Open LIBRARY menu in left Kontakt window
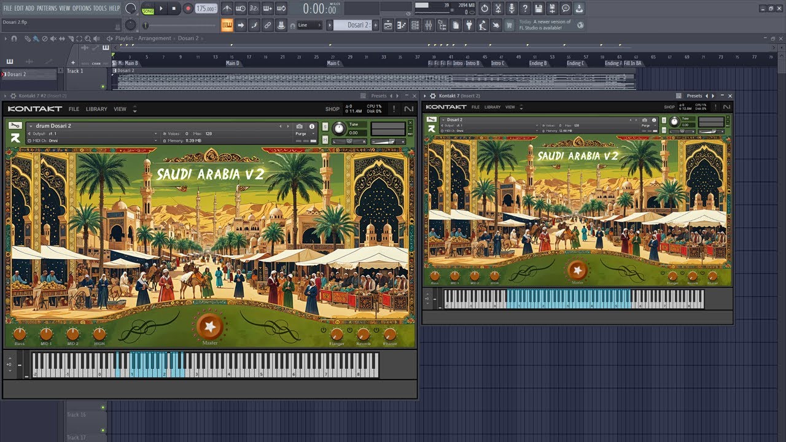 pyautogui.click(x=96, y=109)
